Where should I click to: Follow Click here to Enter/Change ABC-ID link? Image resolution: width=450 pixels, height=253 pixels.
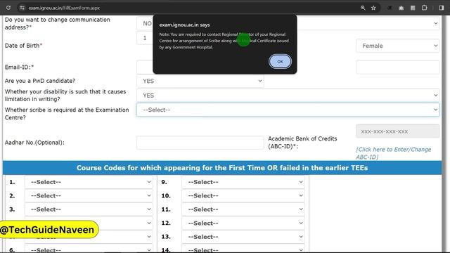(x=394, y=153)
